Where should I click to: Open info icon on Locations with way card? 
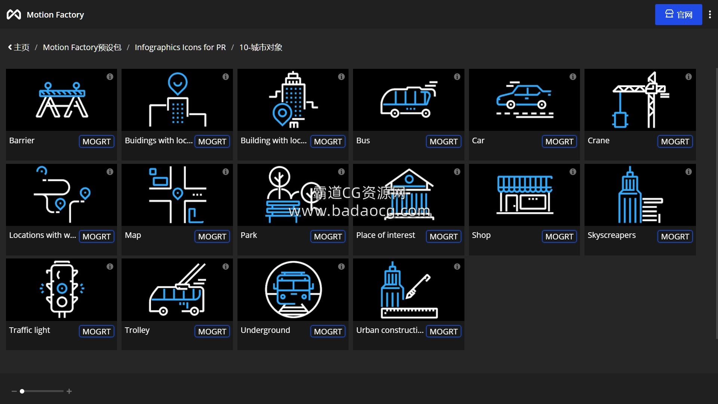point(110,172)
